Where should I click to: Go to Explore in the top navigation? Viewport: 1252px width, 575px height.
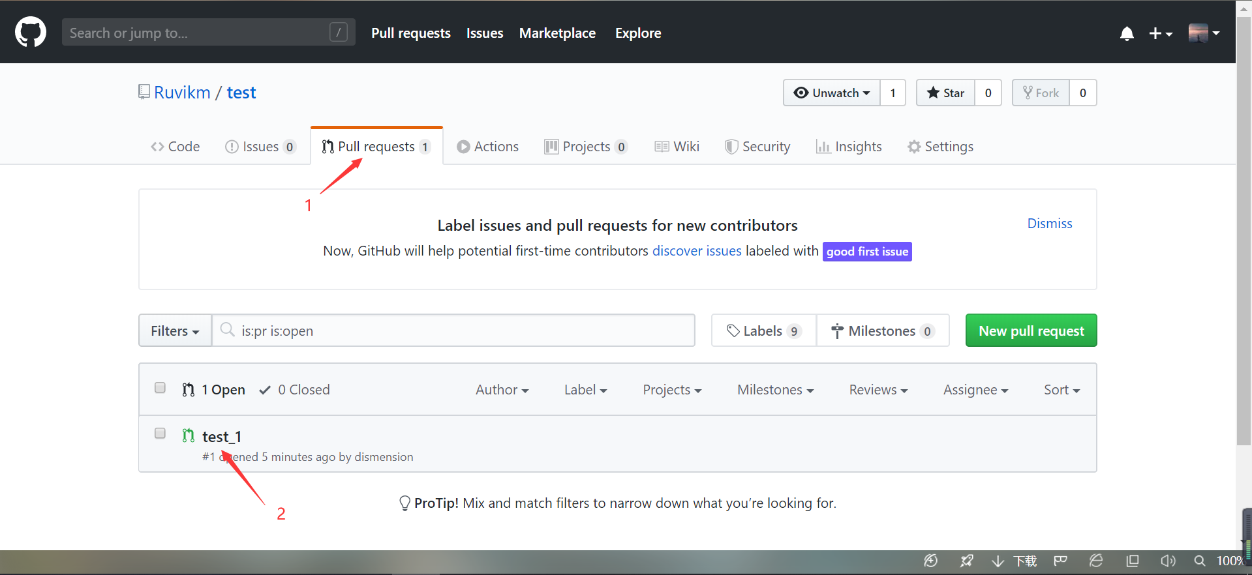(638, 33)
